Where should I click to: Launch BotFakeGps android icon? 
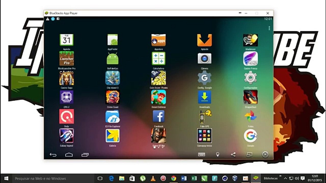point(113,59)
